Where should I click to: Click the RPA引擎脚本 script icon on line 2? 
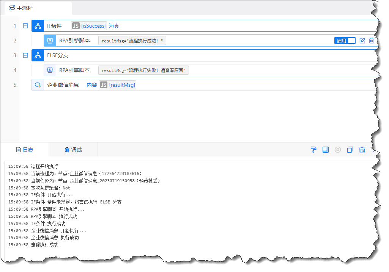pos(50,41)
